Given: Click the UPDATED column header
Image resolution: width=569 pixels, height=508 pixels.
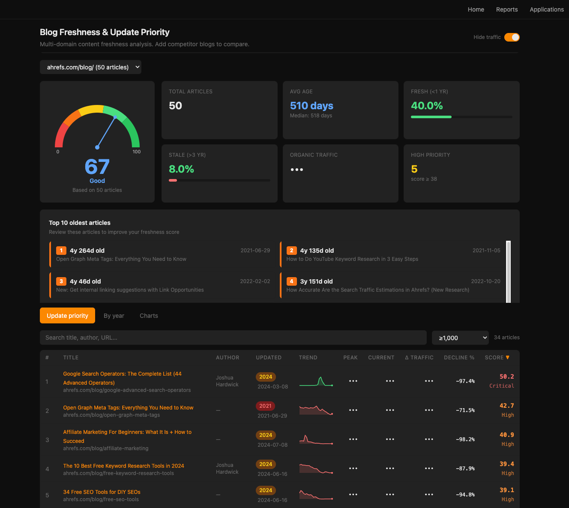Looking at the screenshot, I should [269, 357].
